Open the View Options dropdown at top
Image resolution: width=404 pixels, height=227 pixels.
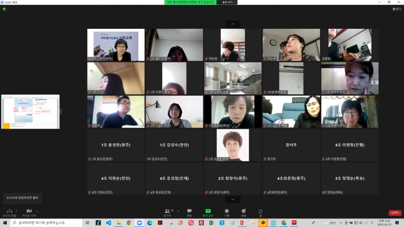tap(227, 2)
